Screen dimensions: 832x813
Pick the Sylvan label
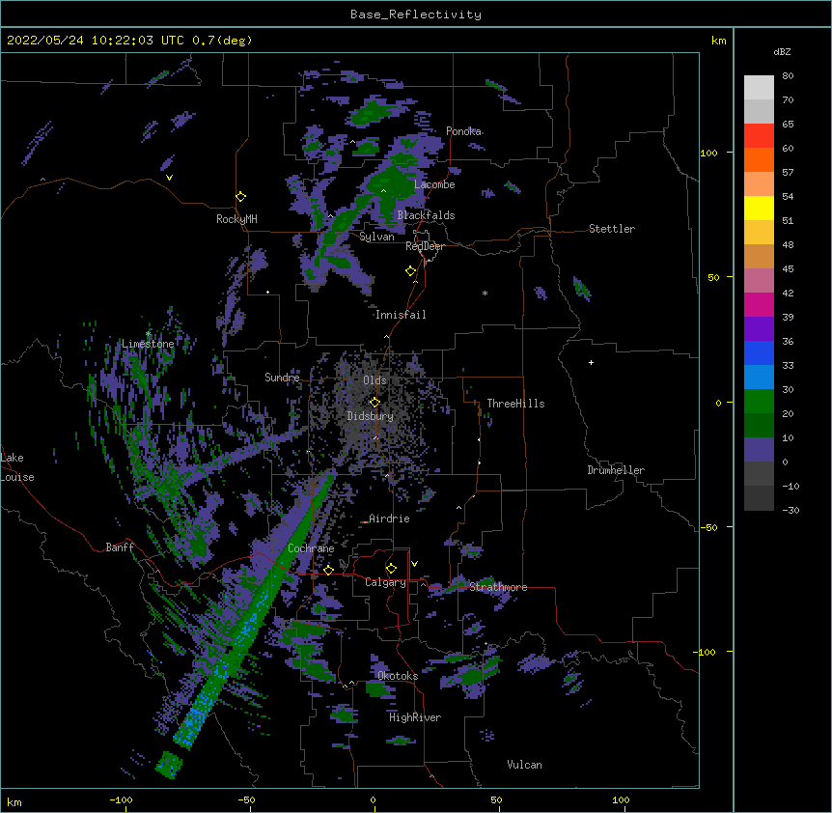pyautogui.click(x=376, y=237)
